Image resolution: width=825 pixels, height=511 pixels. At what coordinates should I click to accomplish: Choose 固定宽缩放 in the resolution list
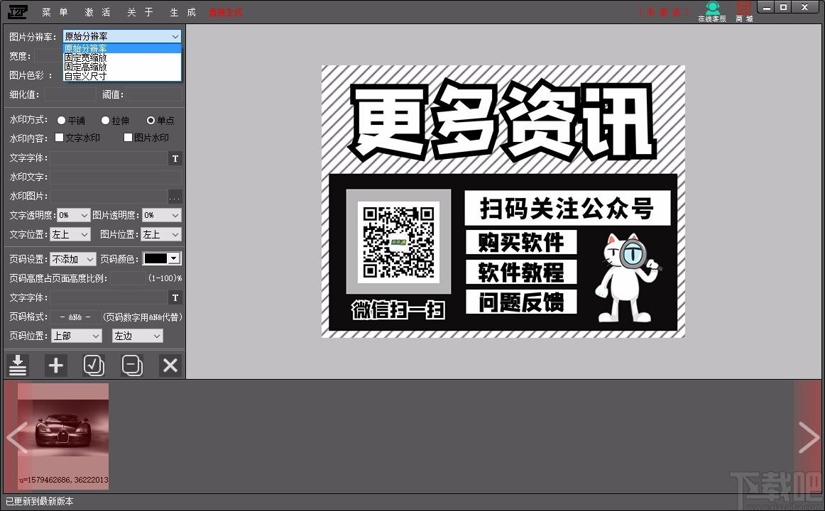pyautogui.click(x=122, y=57)
